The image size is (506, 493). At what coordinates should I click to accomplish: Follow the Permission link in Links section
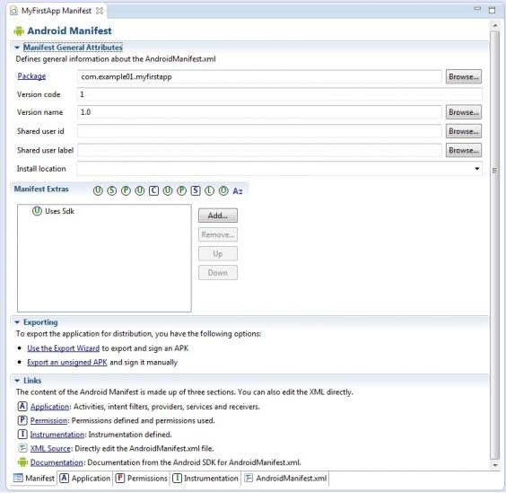(48, 420)
